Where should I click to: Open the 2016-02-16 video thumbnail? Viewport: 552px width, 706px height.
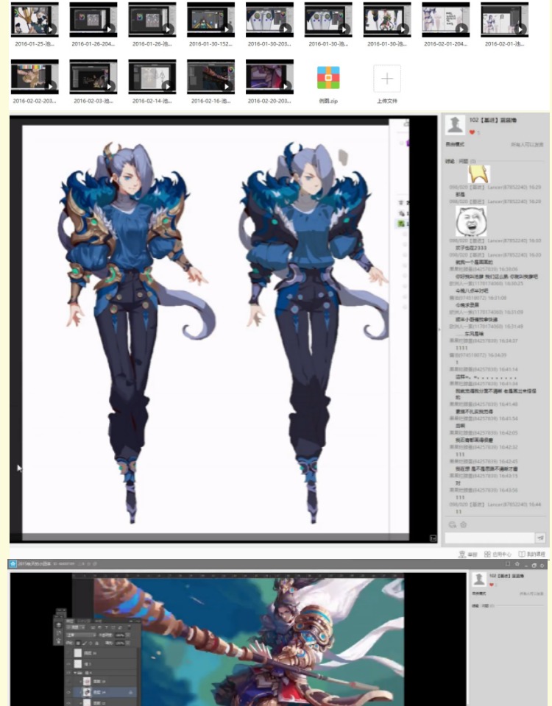coord(211,76)
